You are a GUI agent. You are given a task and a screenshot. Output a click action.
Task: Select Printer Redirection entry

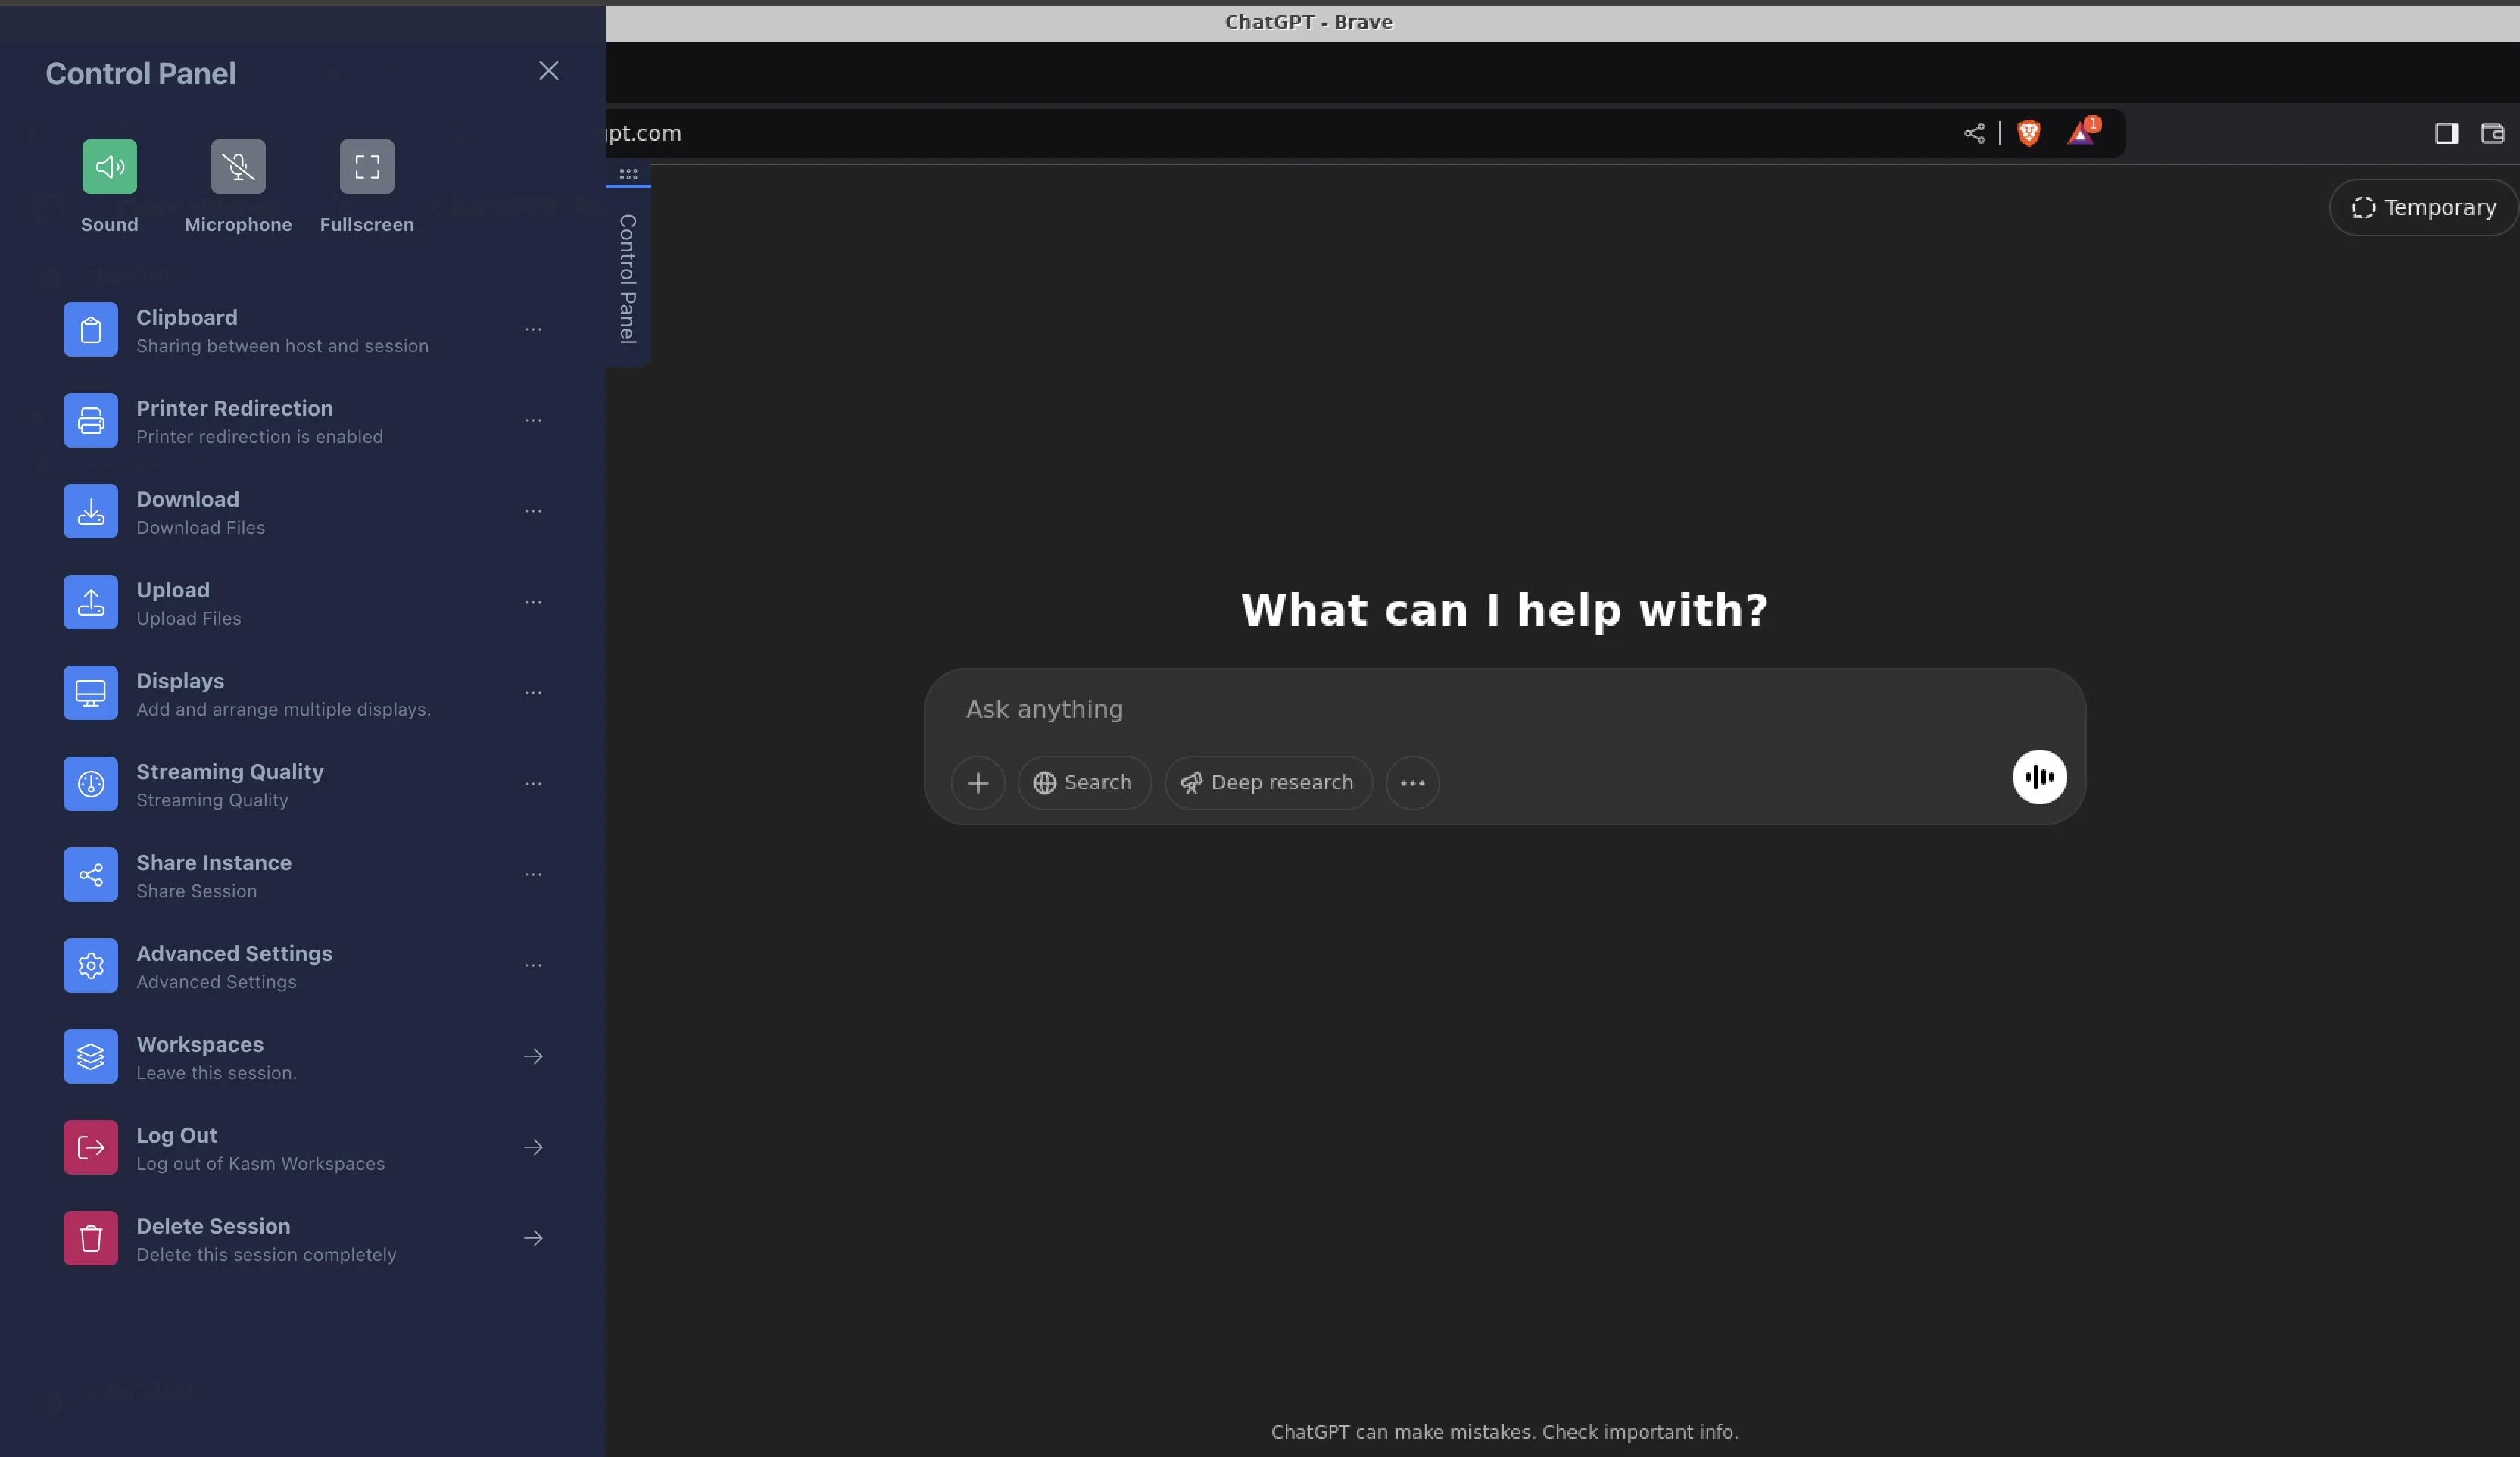(303, 421)
